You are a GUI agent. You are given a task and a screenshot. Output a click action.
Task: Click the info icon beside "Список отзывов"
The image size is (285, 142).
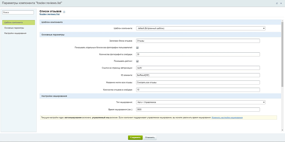click(x=64, y=12)
